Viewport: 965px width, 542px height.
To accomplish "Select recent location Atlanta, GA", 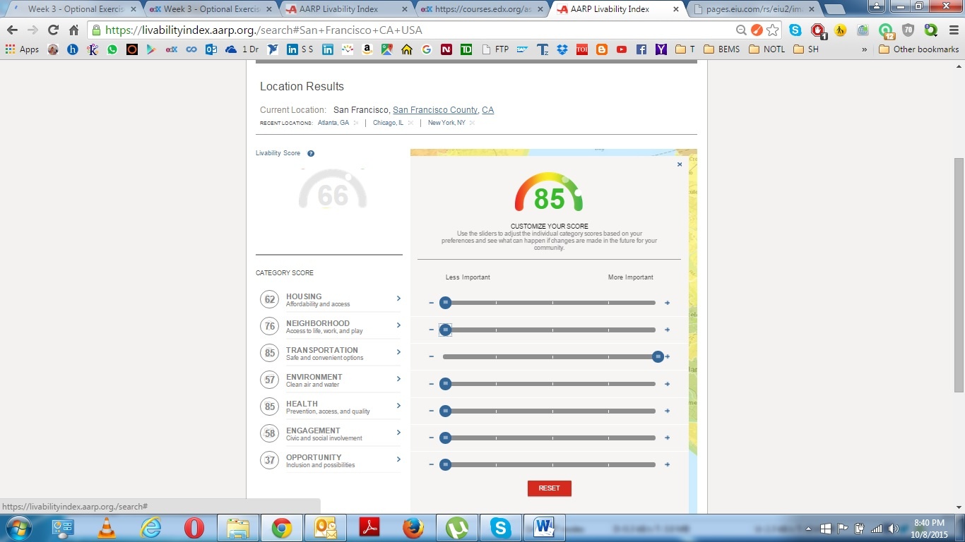I will pos(333,123).
